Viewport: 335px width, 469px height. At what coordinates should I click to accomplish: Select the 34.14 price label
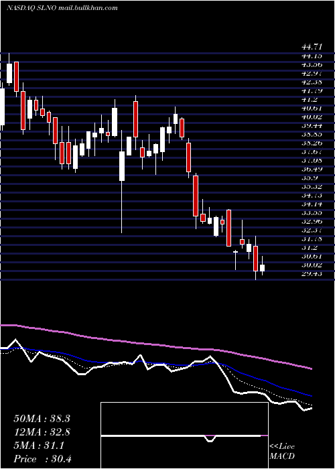coord(312,204)
